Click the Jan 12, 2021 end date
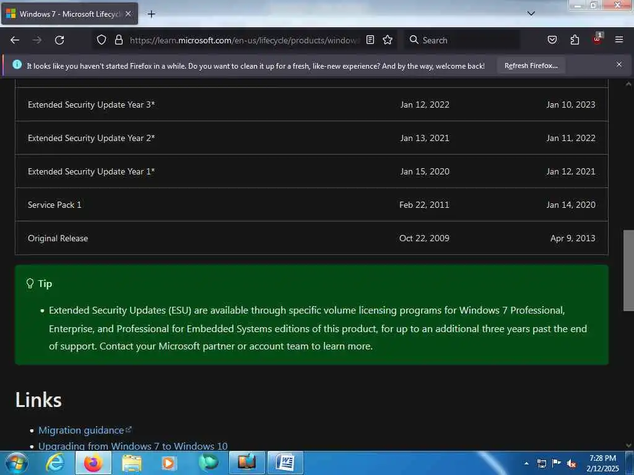 (x=571, y=172)
